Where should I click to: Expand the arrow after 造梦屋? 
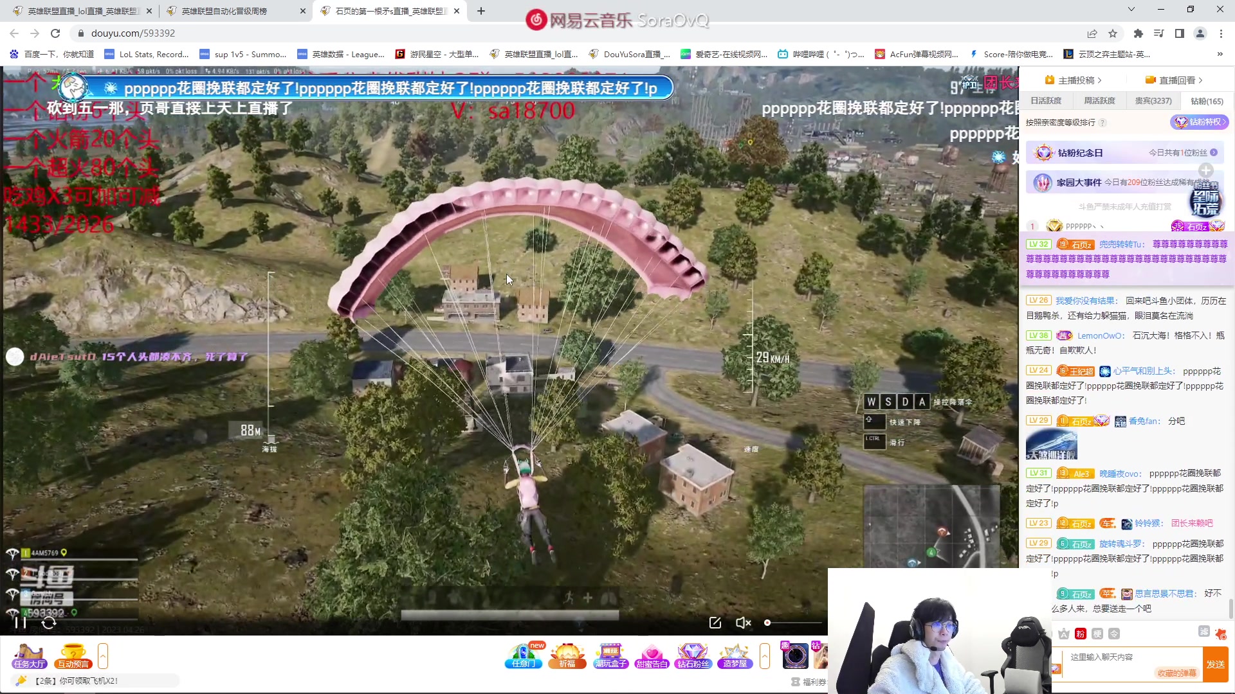pyautogui.click(x=765, y=656)
